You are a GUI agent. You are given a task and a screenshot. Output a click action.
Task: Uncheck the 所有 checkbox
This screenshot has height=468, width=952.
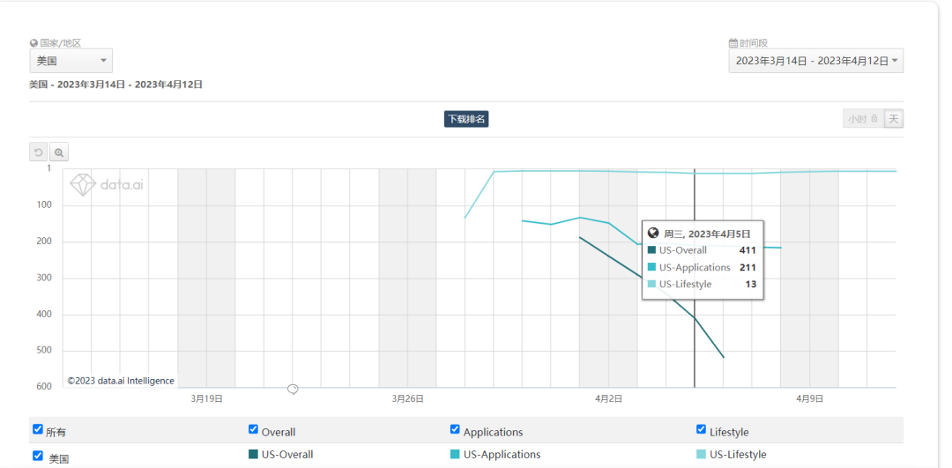(x=38, y=429)
